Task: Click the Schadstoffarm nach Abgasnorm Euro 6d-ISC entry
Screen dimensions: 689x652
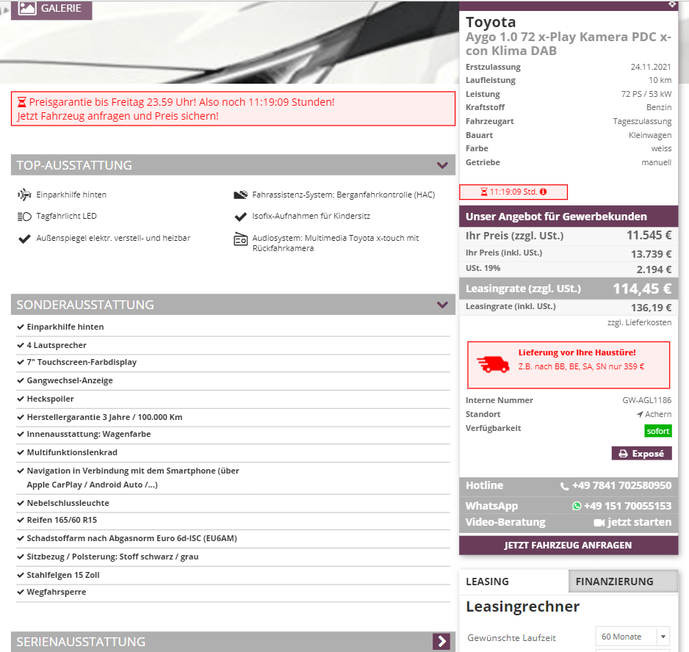Action: click(131, 538)
